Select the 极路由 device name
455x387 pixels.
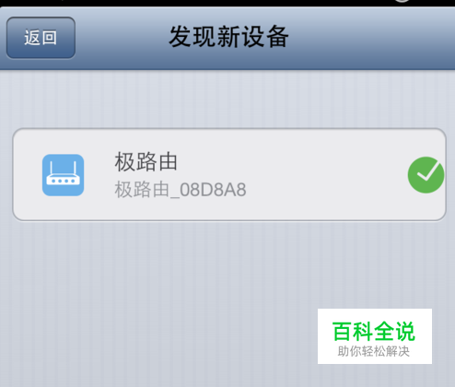[146, 161]
